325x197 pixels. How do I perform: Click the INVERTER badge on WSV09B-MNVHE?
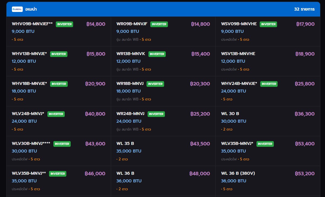click(x=268, y=24)
